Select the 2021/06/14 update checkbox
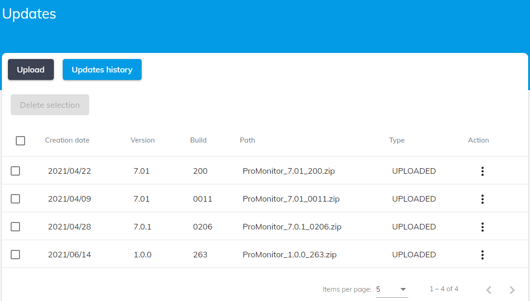The width and height of the screenshot is (530, 301). 15,255
